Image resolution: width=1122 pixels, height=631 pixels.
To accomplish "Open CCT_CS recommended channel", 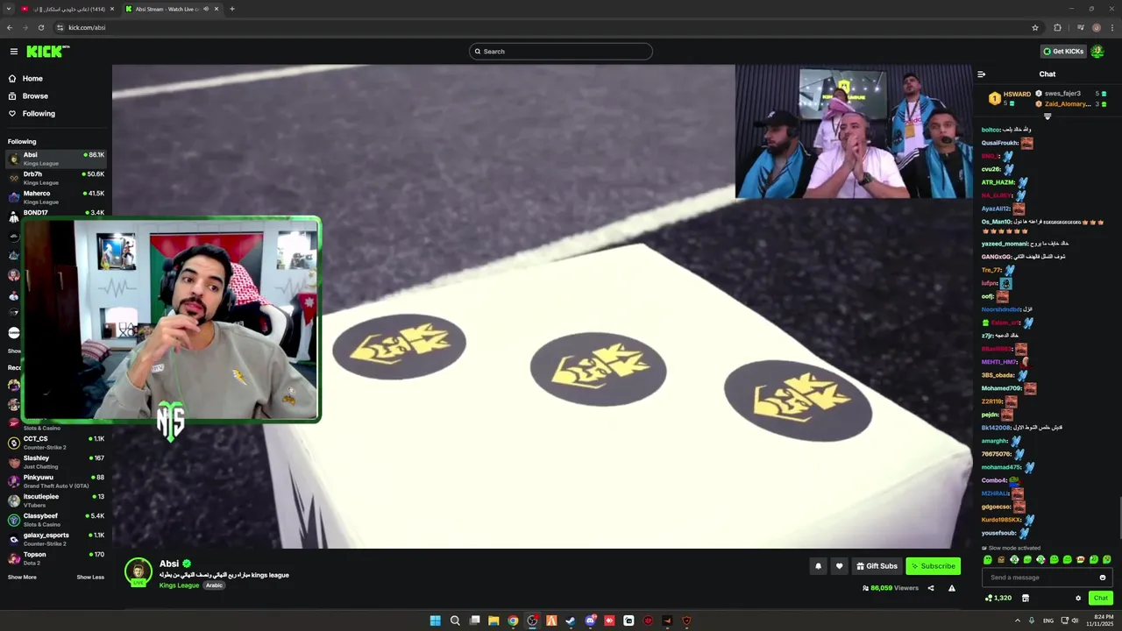I will coord(56,443).
